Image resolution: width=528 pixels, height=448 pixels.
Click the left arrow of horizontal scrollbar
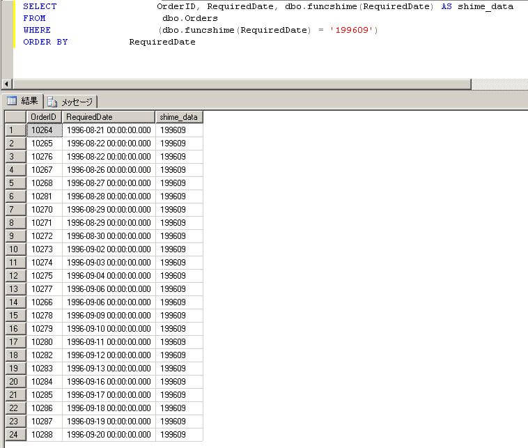coord(8,84)
